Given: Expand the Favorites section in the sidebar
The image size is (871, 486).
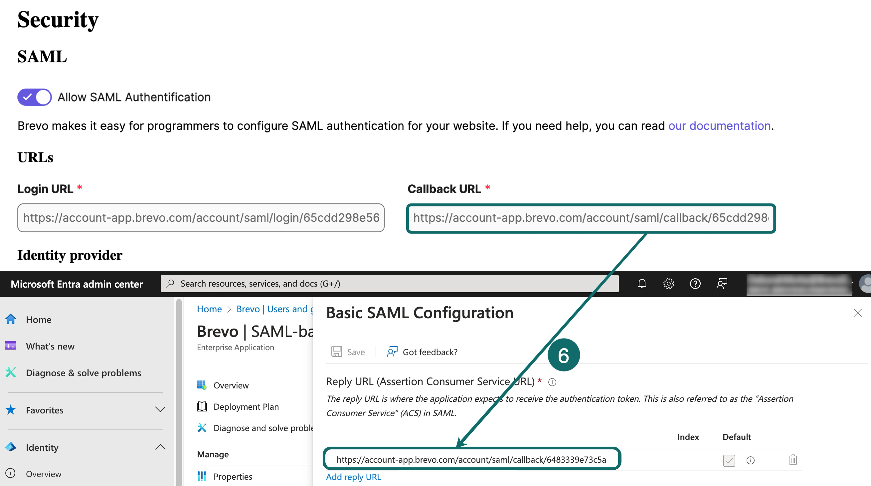Looking at the screenshot, I should click(160, 409).
